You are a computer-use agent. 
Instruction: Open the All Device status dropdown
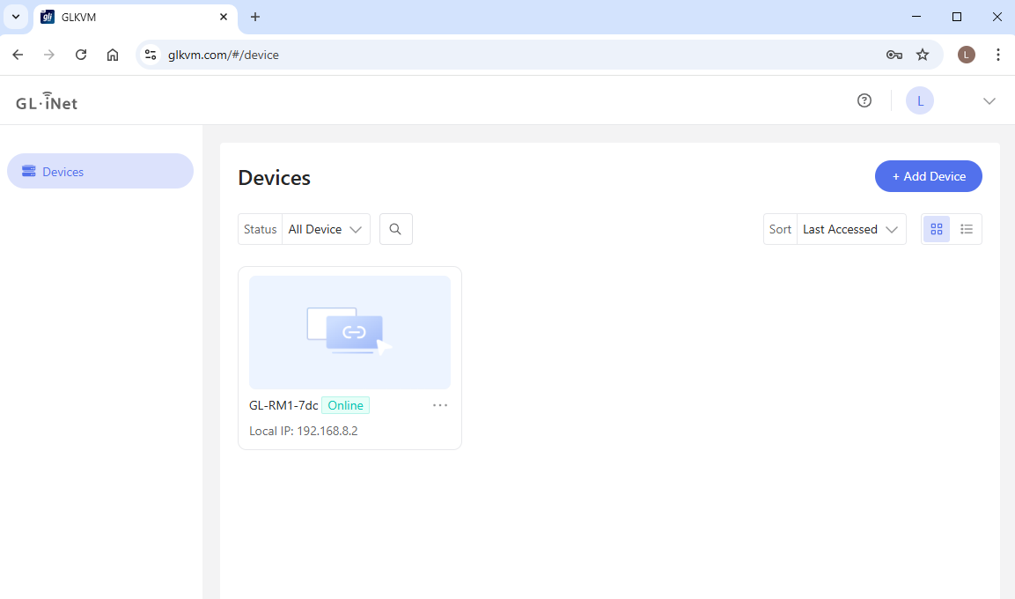tap(326, 229)
